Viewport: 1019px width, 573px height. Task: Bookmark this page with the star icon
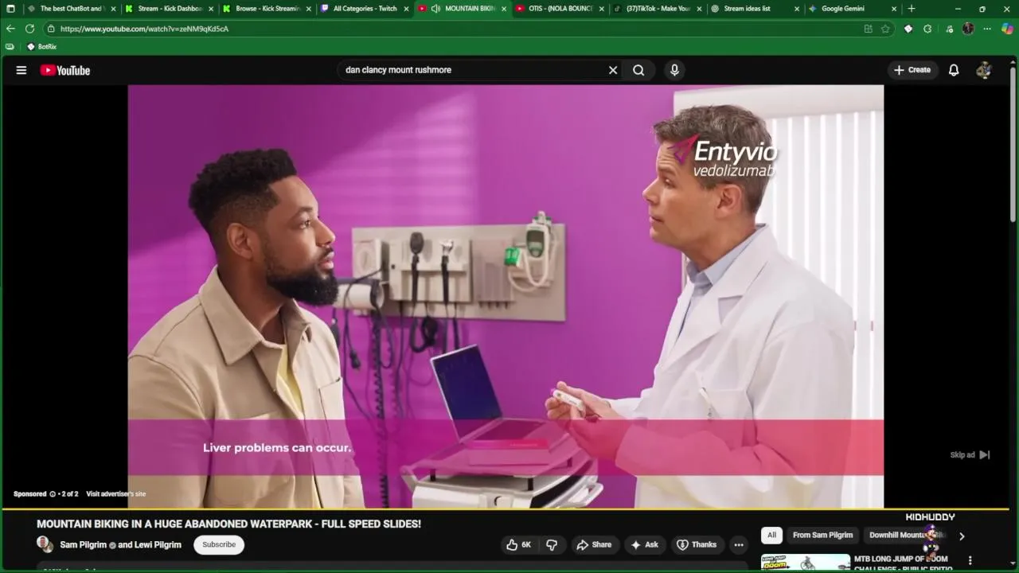tap(885, 29)
